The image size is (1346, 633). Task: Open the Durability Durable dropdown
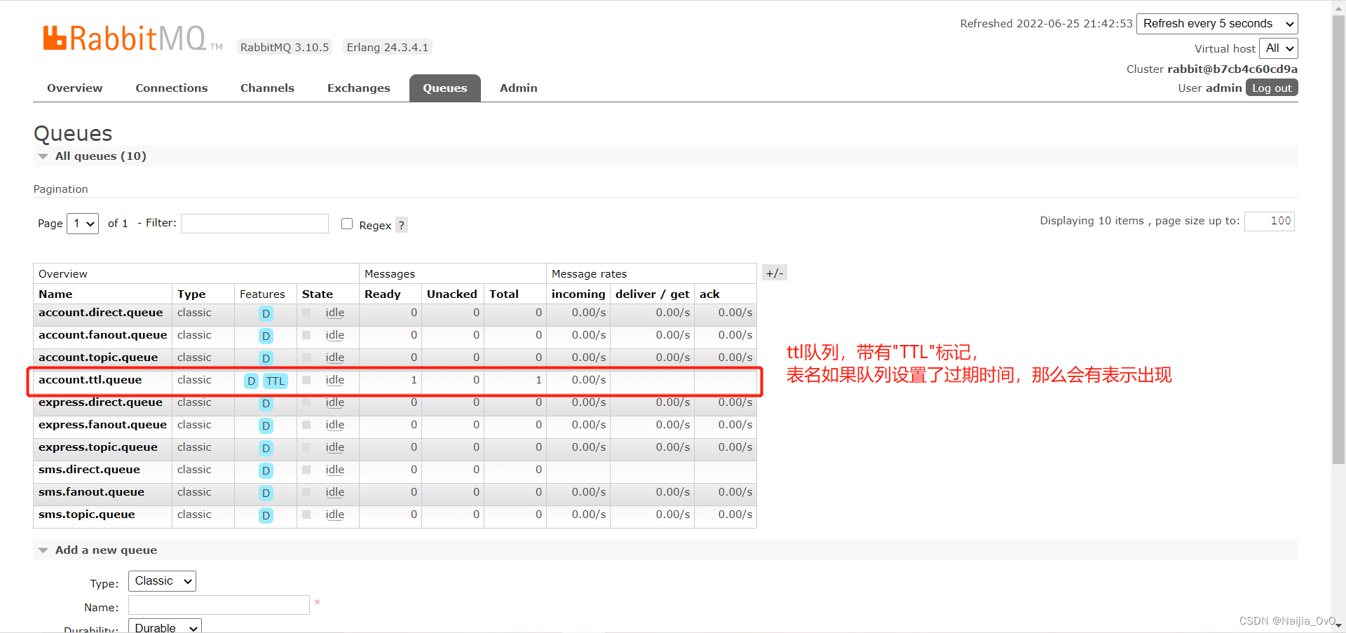pyautogui.click(x=165, y=627)
